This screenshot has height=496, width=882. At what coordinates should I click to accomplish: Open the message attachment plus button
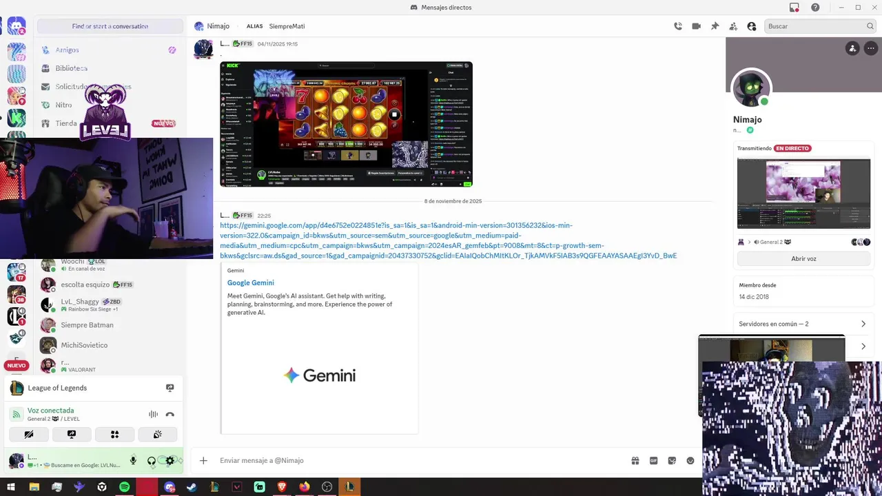tap(203, 460)
